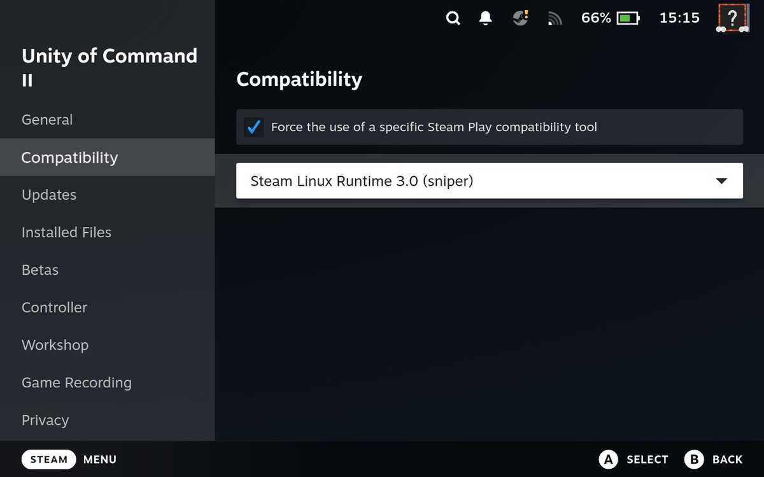The height and width of the screenshot is (477, 764).
Task: Click the Steam download status icon
Action: point(521,18)
